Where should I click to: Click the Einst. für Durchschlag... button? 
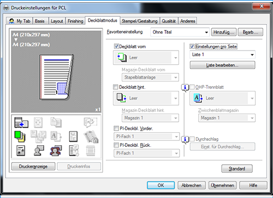click(x=222, y=147)
